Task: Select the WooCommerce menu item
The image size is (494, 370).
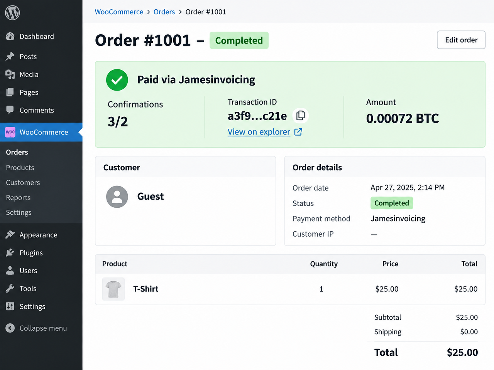Action: (41, 132)
